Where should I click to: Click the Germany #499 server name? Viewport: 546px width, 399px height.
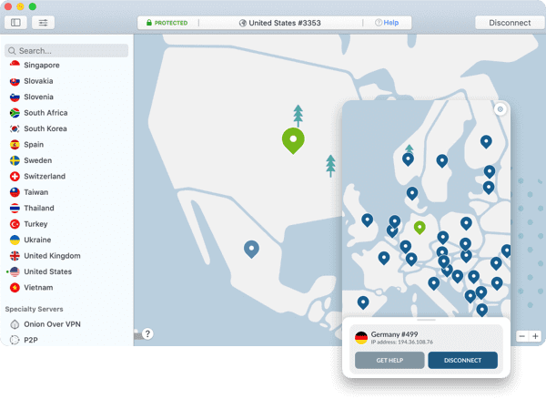394,334
